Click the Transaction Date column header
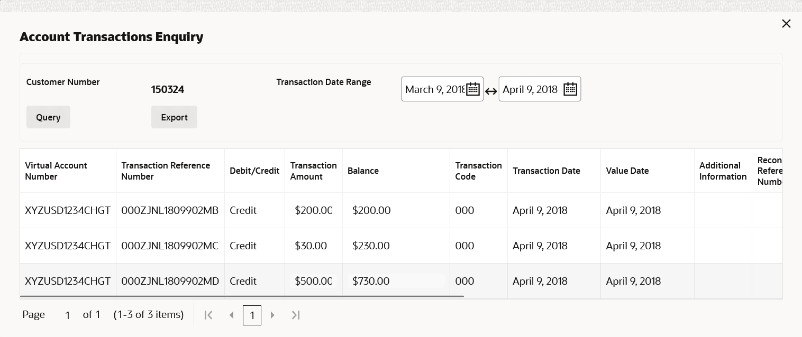The height and width of the screenshot is (337, 802). click(x=546, y=171)
